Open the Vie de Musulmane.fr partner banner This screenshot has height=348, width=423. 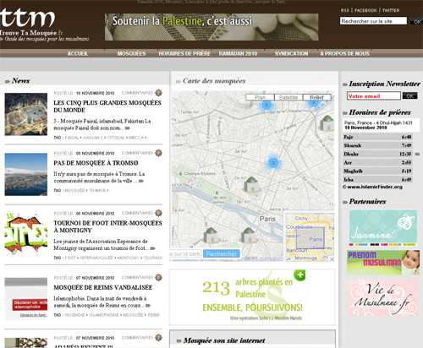383,298
